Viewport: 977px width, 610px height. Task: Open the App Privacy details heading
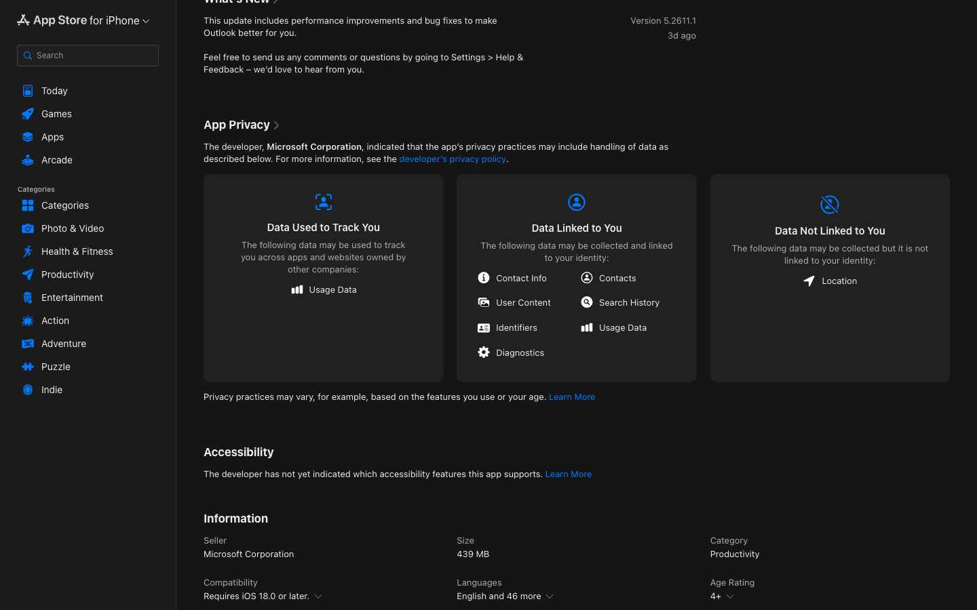point(237,125)
